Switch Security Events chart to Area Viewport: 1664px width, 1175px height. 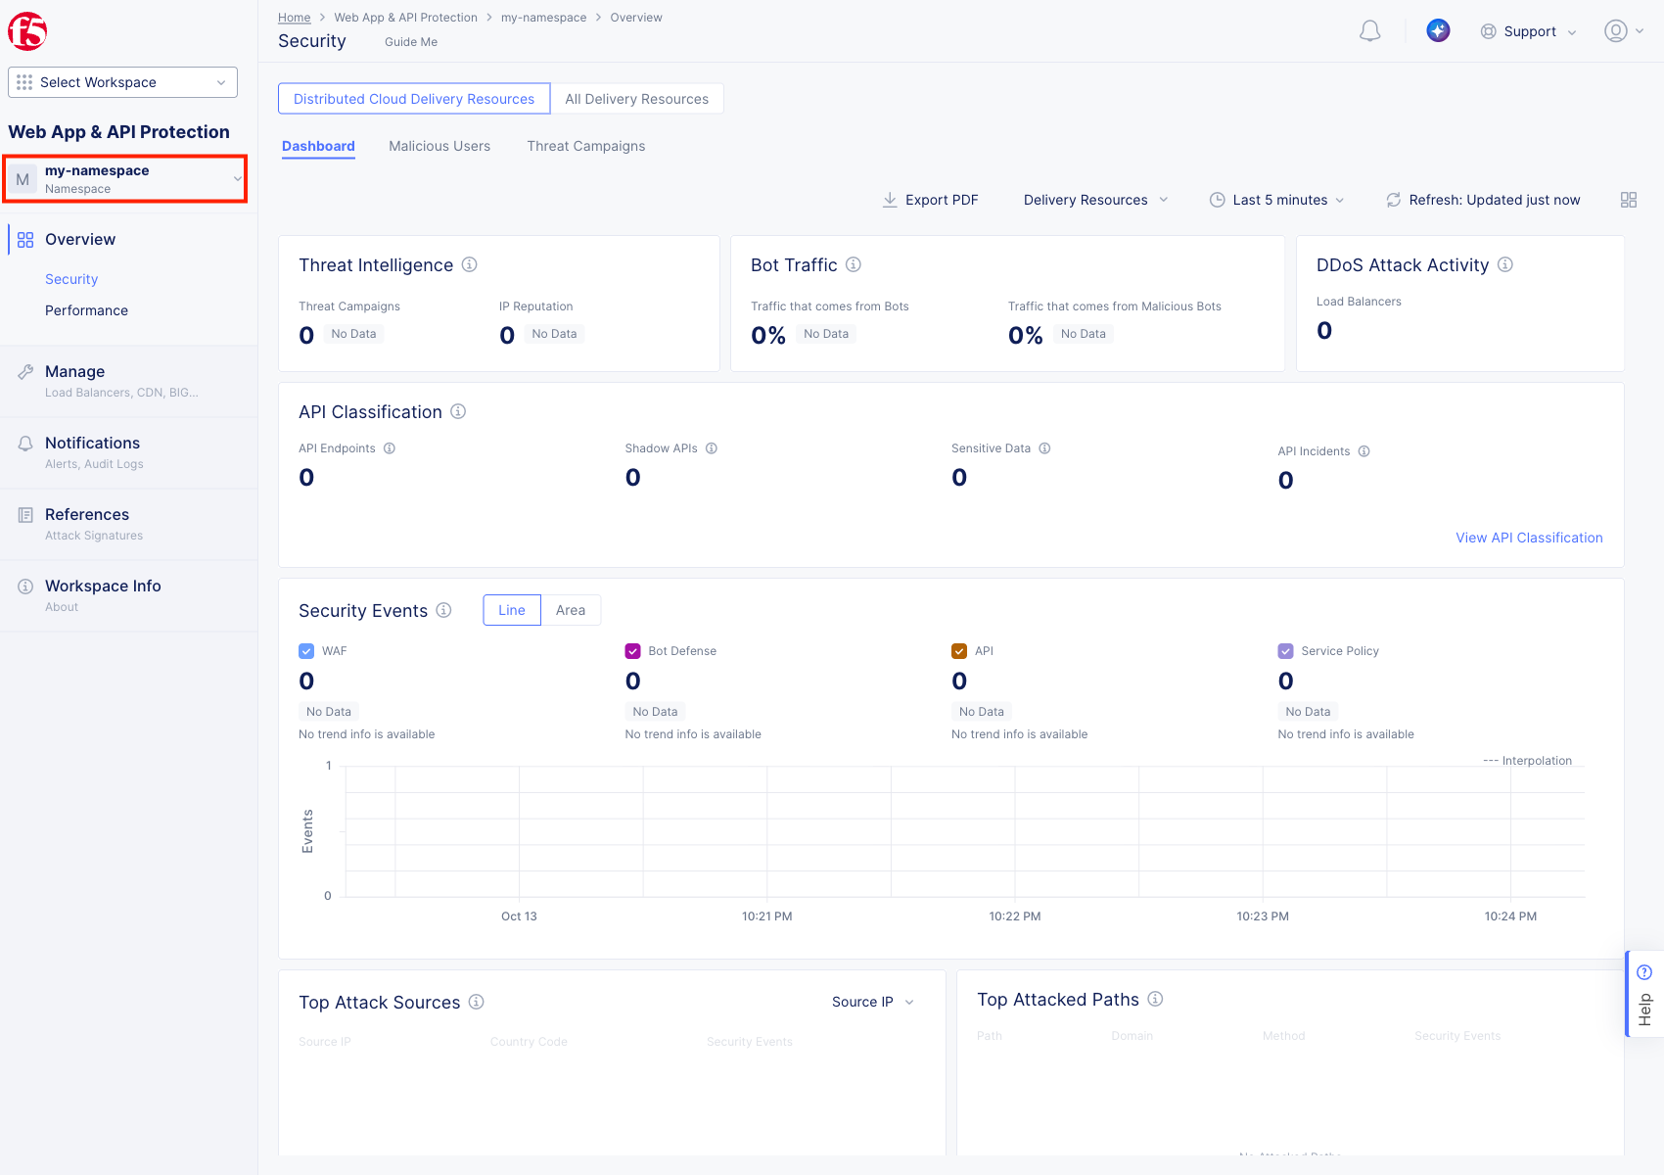(571, 610)
